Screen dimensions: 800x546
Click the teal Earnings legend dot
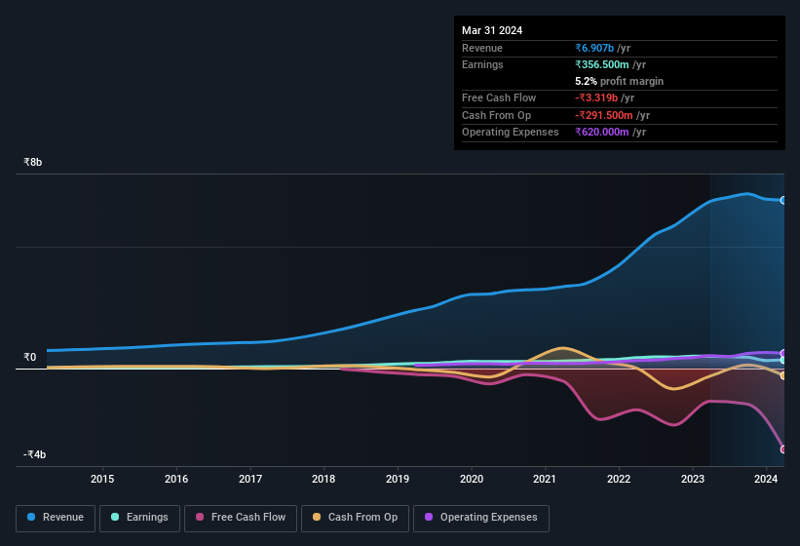coord(115,518)
